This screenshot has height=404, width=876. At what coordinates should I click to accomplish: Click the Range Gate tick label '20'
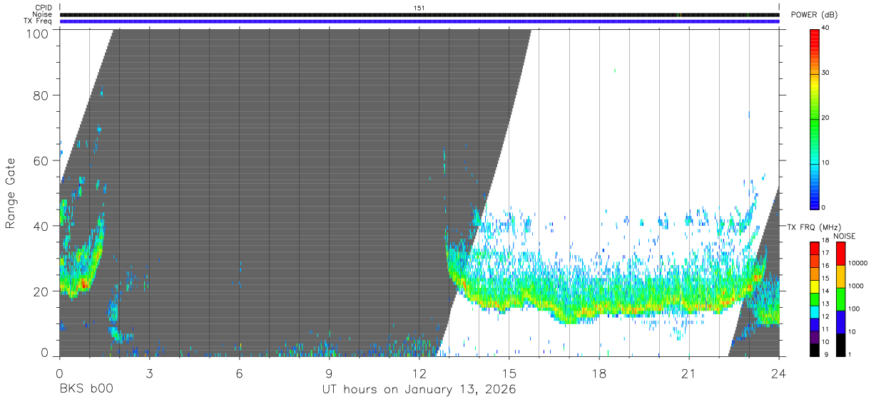coord(41,291)
